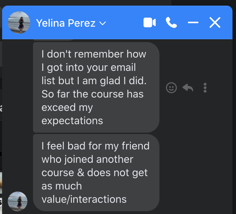Click empty chat area right of last message
Viewport: 236px width, 214px height.
(196, 173)
